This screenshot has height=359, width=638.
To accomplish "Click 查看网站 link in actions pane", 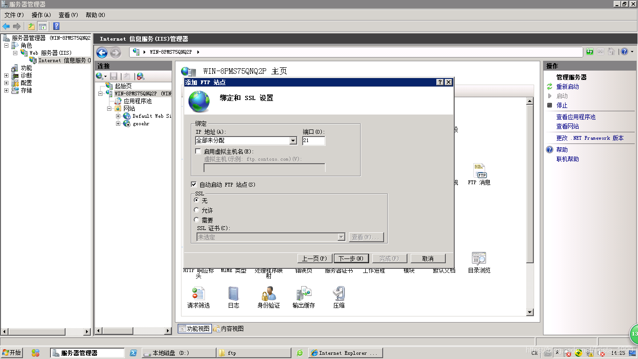I will click(567, 126).
